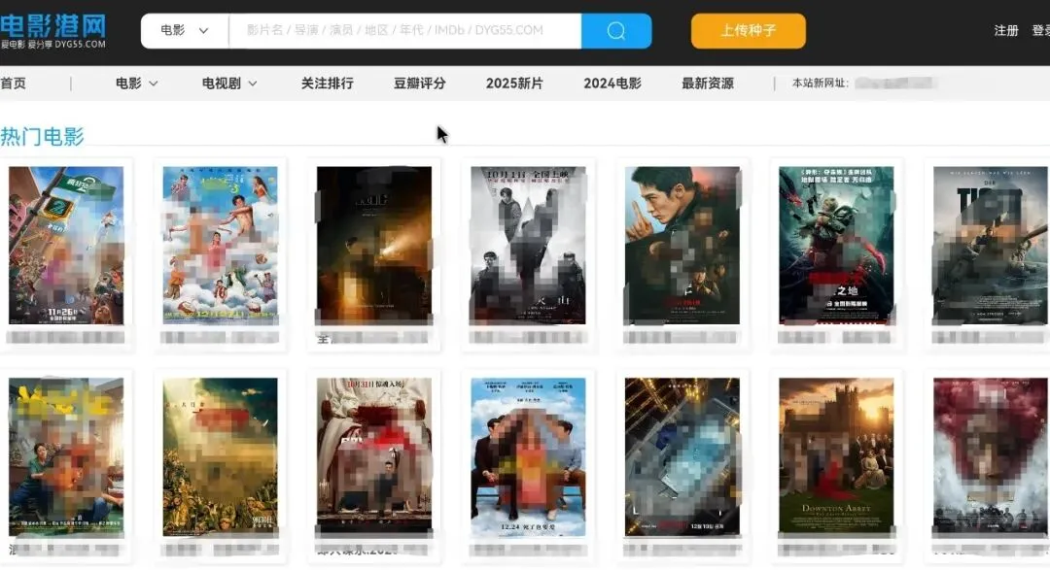Expand the 电视剧 navigation menu
1050x570 pixels.
point(229,84)
